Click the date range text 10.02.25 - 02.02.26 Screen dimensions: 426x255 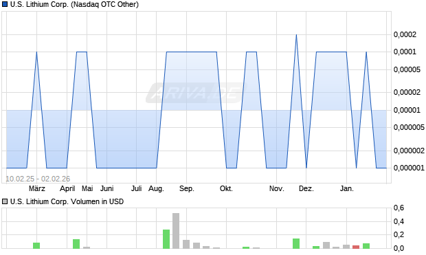[x=38, y=179]
